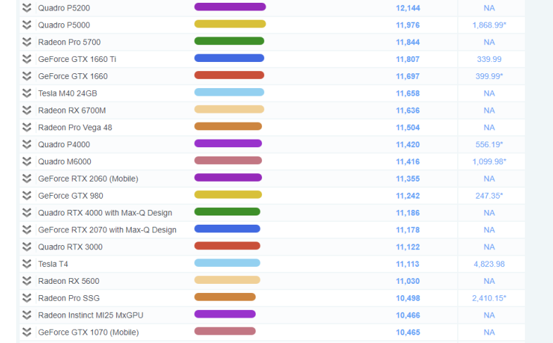Viewport: 553px width, 343px height.
Task: Expand the Radeon Pro Vega 48 chevron
Action: coord(27,127)
